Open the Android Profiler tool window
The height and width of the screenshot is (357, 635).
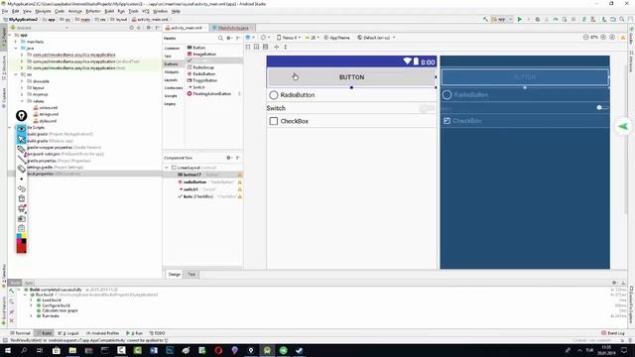[x=103, y=333]
